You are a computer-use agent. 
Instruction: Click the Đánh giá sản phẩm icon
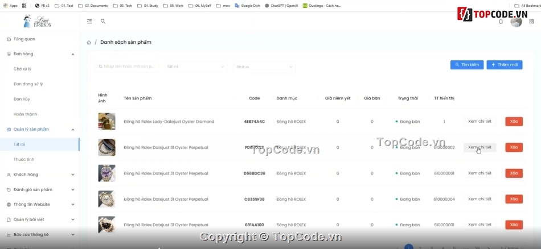9,190
